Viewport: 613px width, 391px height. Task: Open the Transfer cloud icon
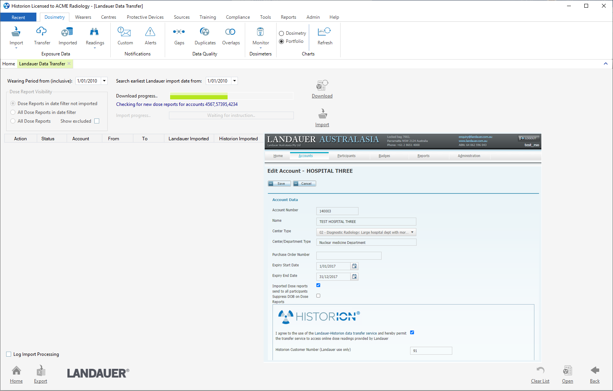tap(41, 31)
